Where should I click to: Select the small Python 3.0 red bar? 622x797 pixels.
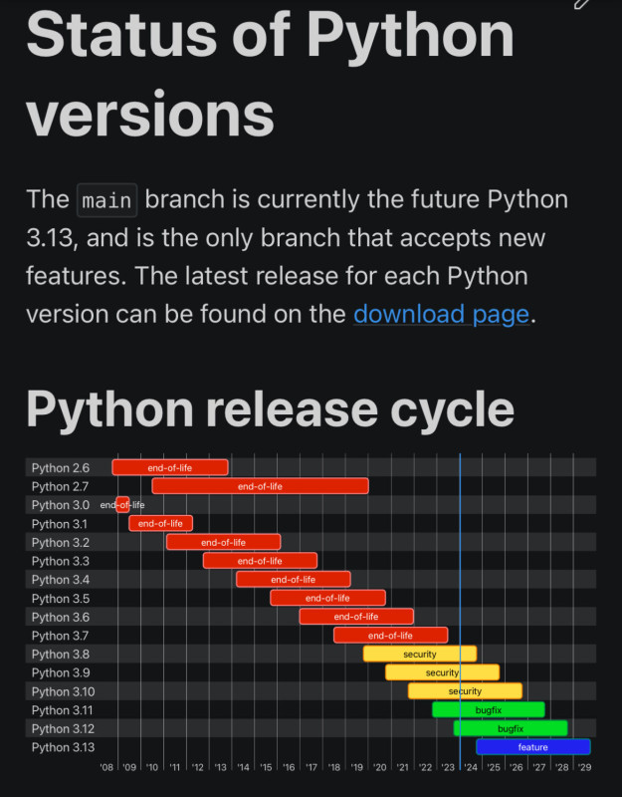122,505
